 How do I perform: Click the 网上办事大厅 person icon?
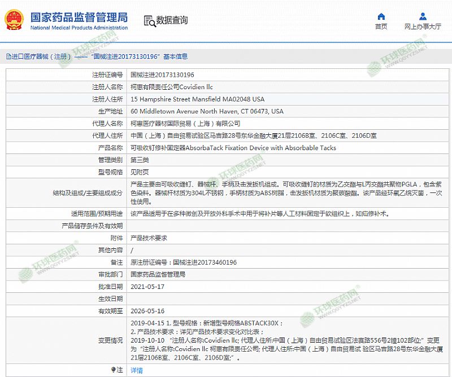[x=423, y=16]
